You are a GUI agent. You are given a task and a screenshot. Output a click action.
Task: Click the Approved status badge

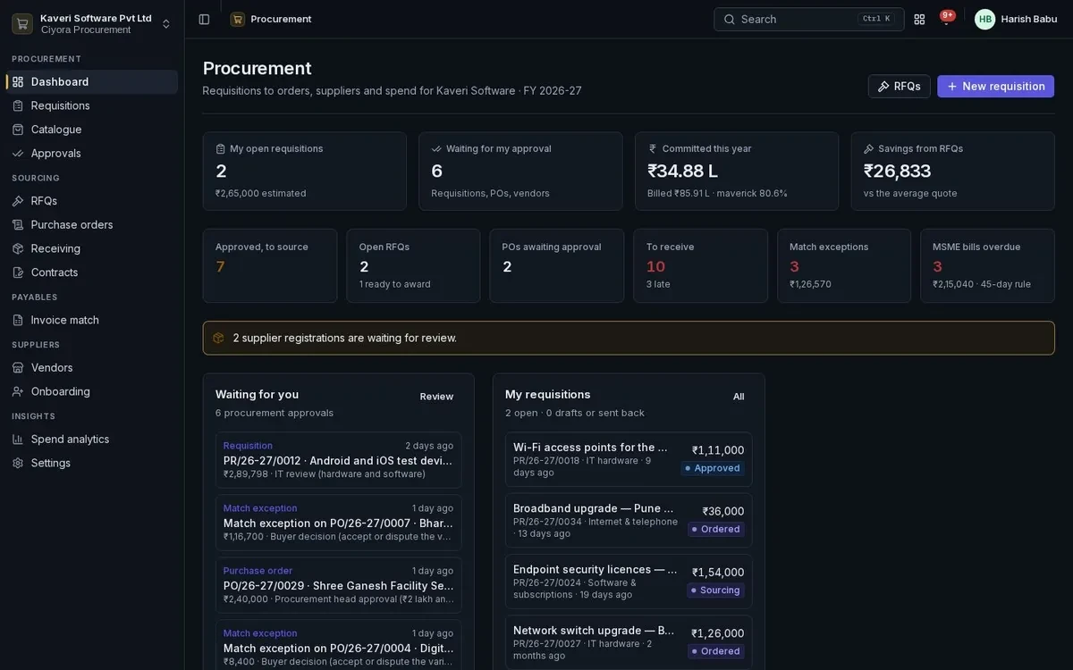coord(713,468)
